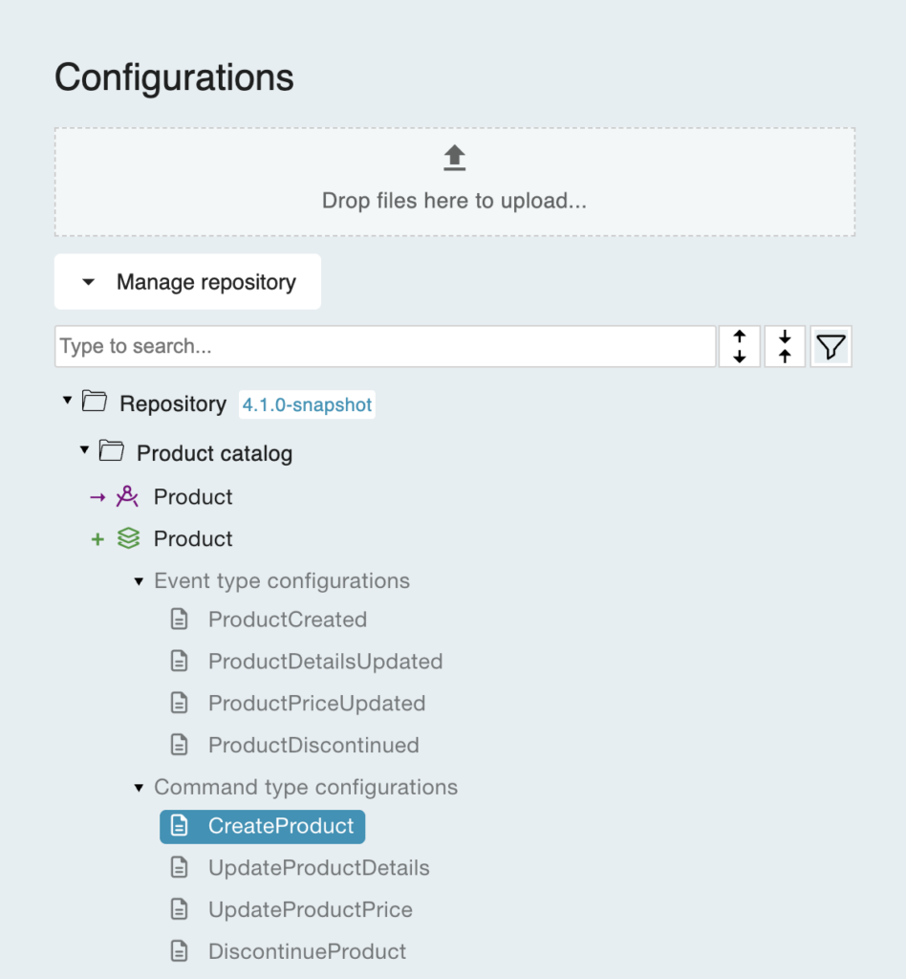Expand the green plus Product node

point(97,540)
